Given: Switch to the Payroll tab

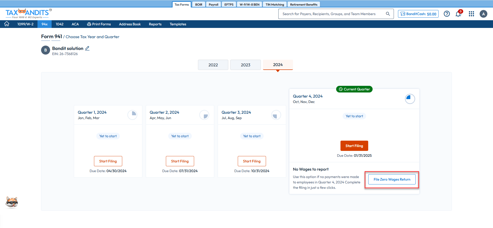Looking at the screenshot, I should tap(213, 5).
